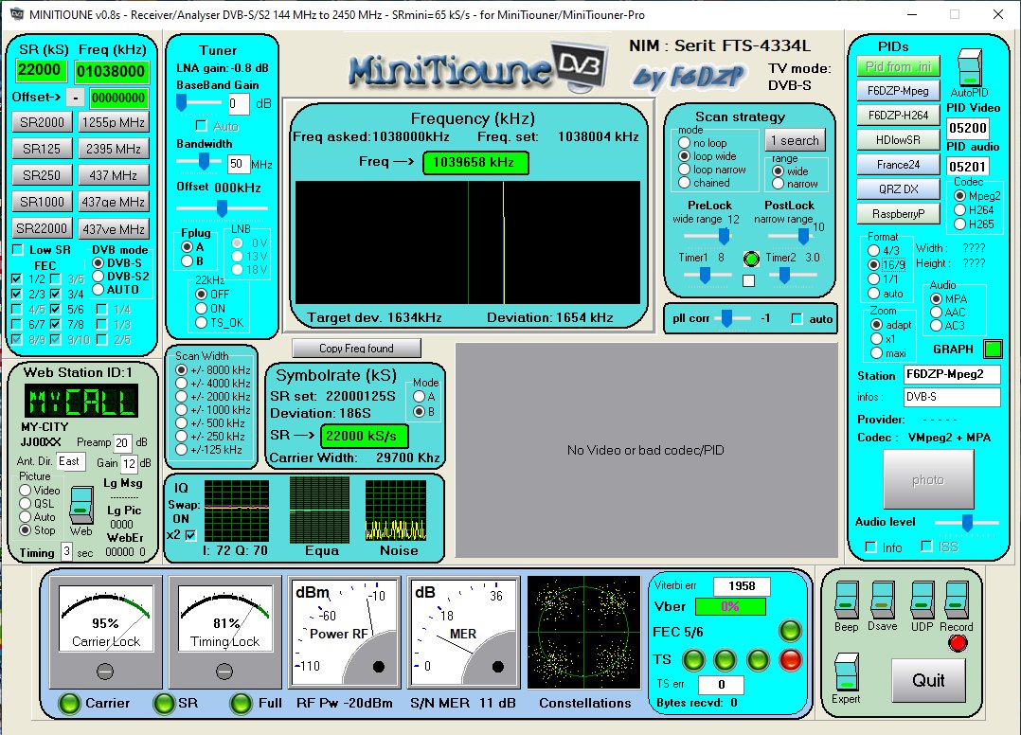Click the FEC 5/6 green LED
The width and height of the screenshot is (1021, 735).
pyautogui.click(x=790, y=630)
